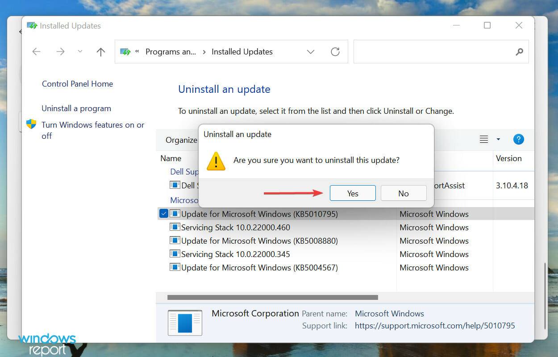Click the Turn Windows features on or off shield icon
The image size is (558, 357).
(x=31, y=125)
